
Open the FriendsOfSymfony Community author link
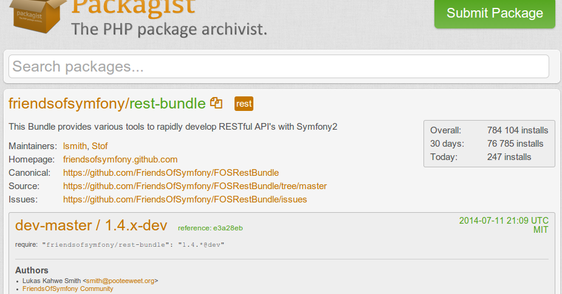click(67, 289)
